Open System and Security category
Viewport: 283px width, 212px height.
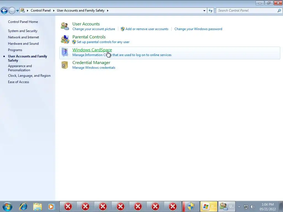point(23,31)
